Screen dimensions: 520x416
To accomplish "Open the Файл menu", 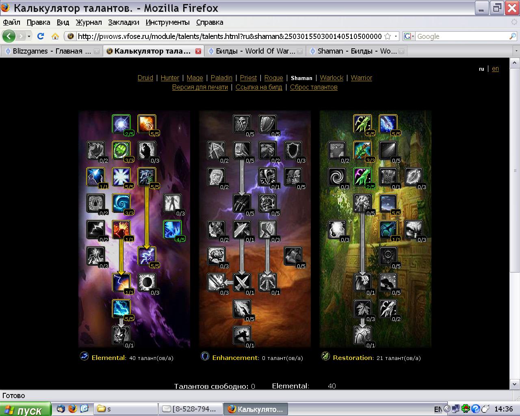I will point(11,22).
